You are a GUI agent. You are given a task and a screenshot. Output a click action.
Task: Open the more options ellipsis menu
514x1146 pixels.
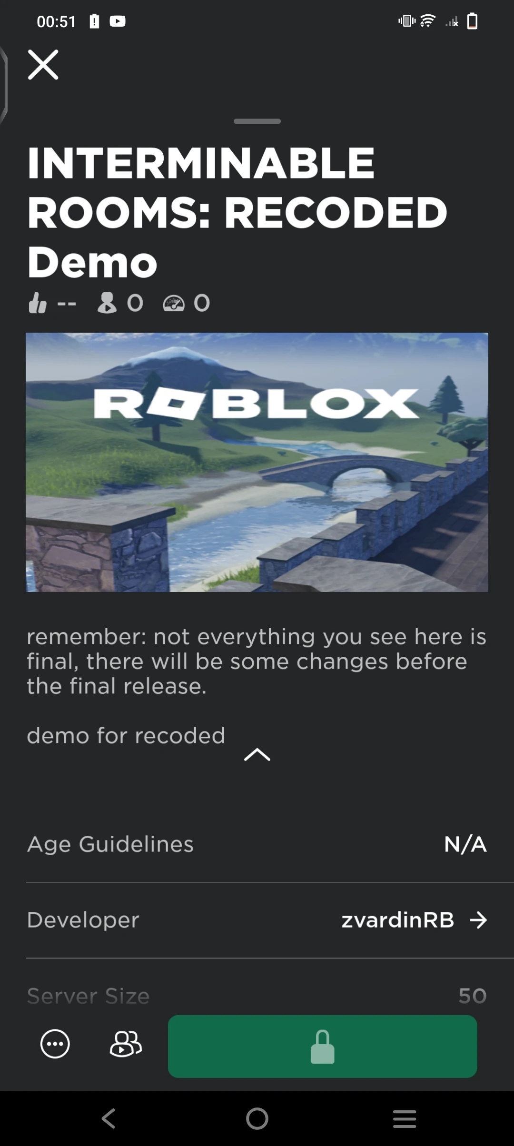pyautogui.click(x=55, y=1044)
